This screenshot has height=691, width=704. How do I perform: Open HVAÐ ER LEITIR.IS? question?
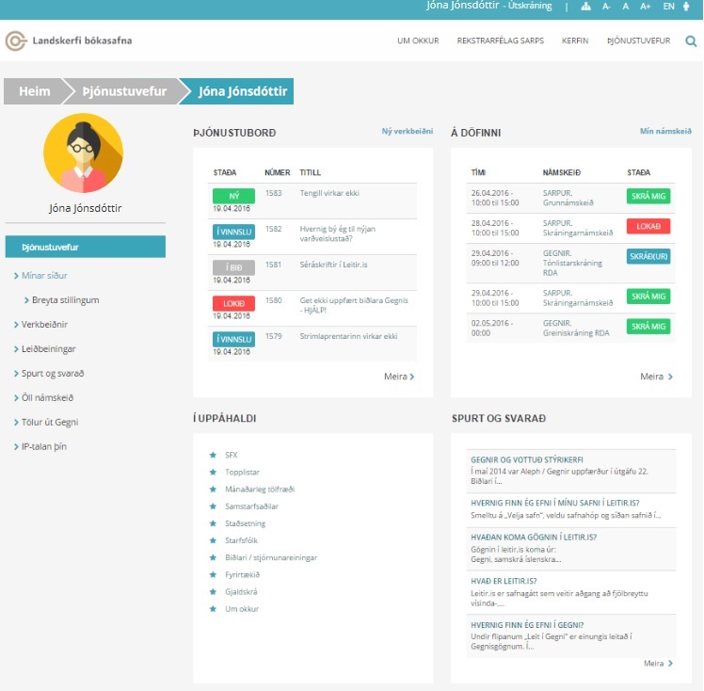click(x=504, y=581)
